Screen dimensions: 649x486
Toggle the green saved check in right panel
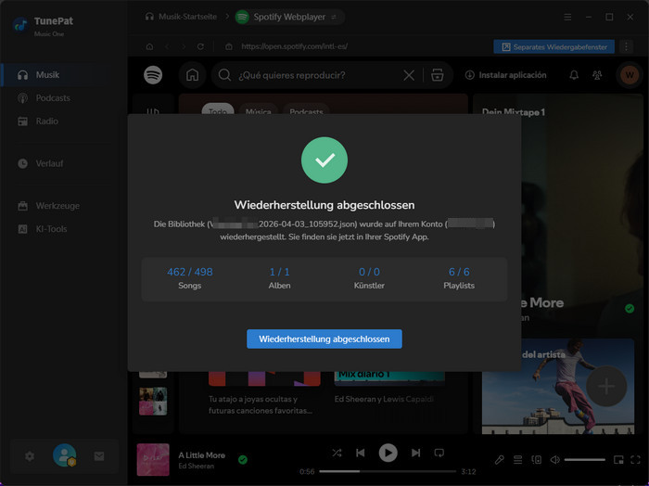coord(630,309)
